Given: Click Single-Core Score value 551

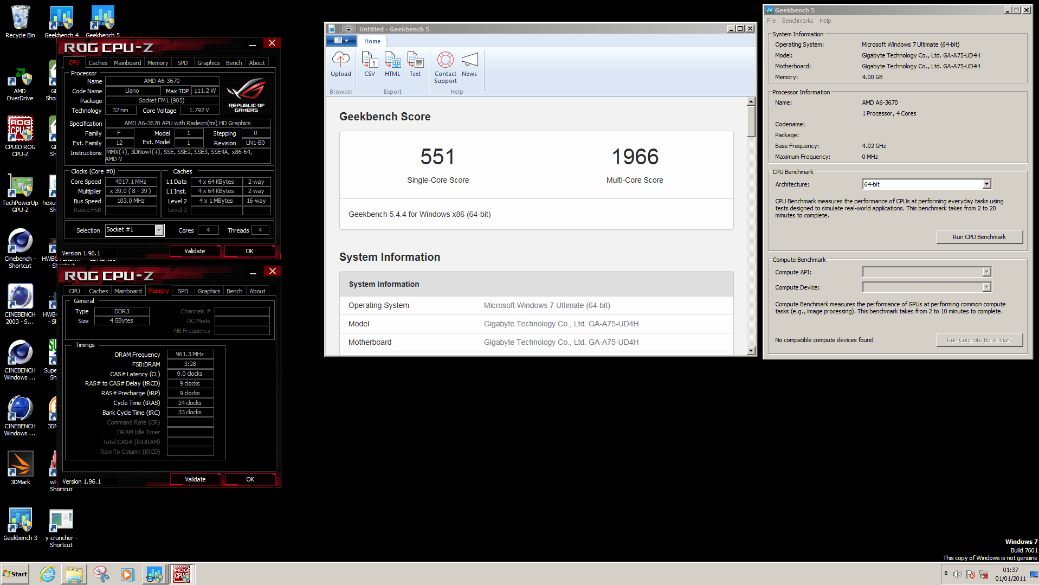Looking at the screenshot, I should click(437, 157).
